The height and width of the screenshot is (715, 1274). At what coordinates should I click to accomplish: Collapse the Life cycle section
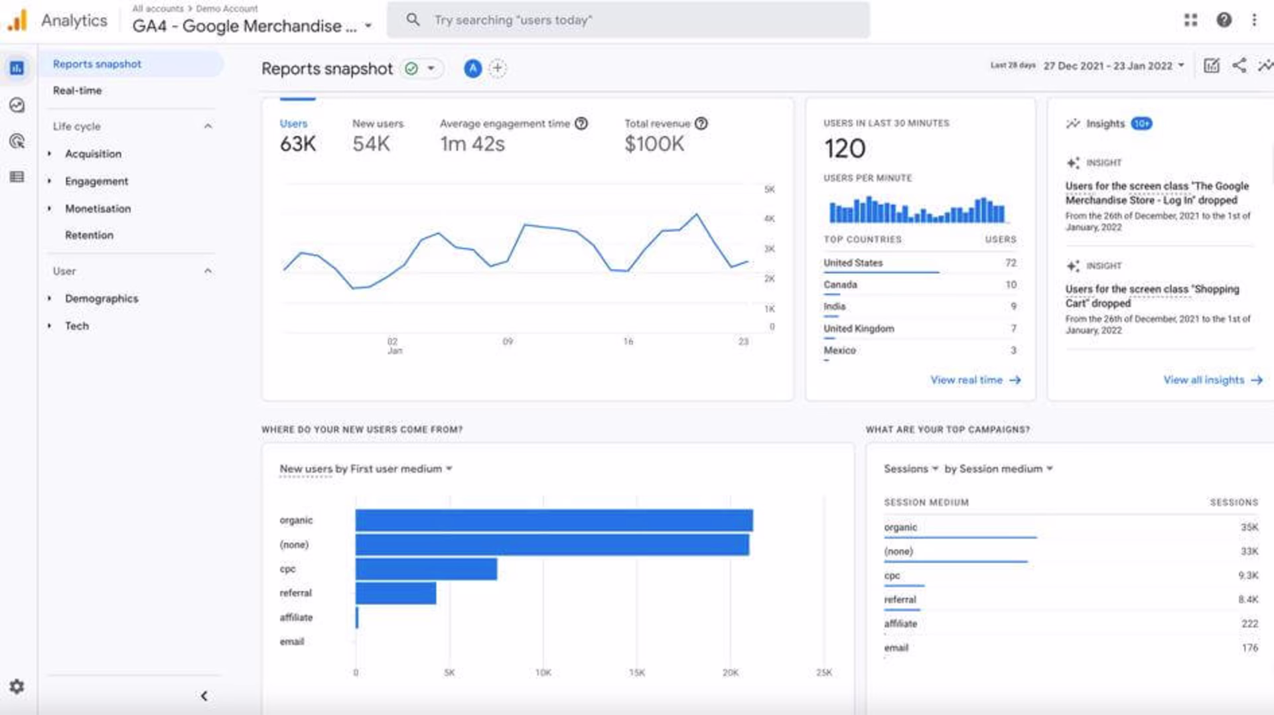coord(208,126)
